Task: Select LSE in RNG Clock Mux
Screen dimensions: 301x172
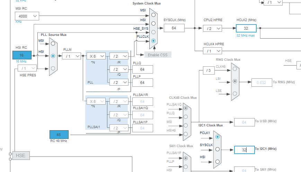Action: [x=235, y=94]
